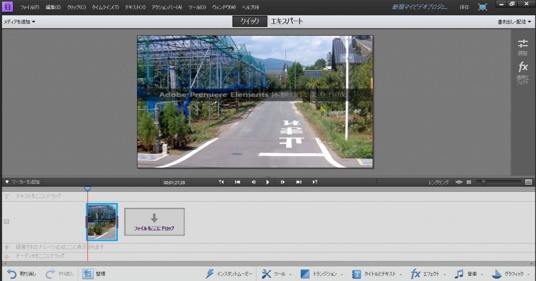Viewport: 536px width, 281px height.
Task: Switch to クイック (Quick) mode
Action: [x=250, y=21]
